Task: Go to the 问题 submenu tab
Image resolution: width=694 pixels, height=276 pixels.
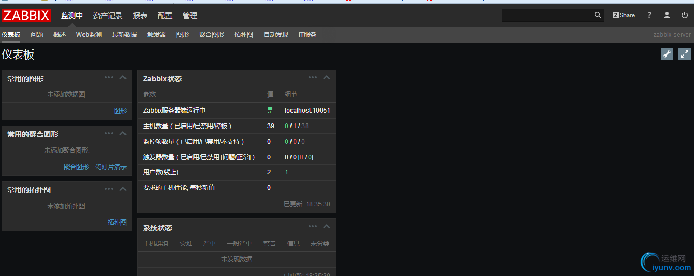Action: 37,35
